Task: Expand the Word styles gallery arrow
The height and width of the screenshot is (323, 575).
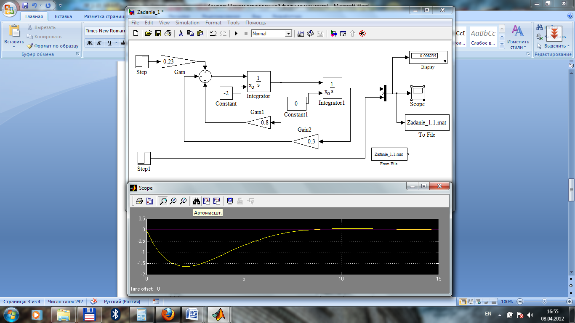Action: pos(502,44)
